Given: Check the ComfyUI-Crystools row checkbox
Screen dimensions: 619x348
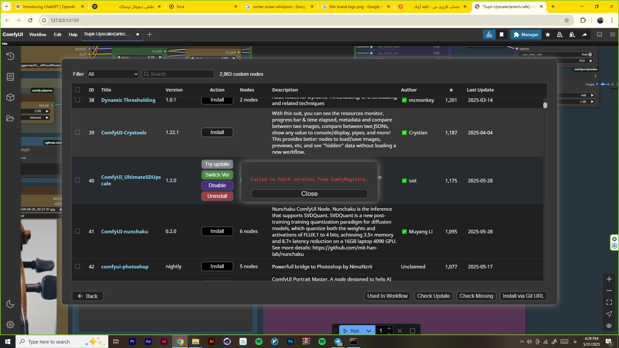Looking at the screenshot, I should (78, 132).
